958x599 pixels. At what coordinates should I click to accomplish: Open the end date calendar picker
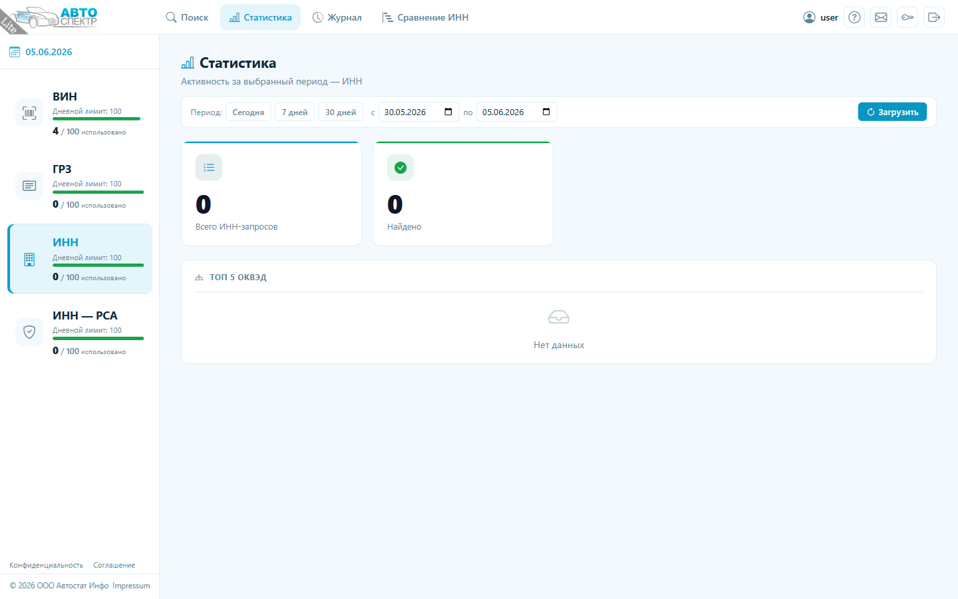click(x=546, y=112)
